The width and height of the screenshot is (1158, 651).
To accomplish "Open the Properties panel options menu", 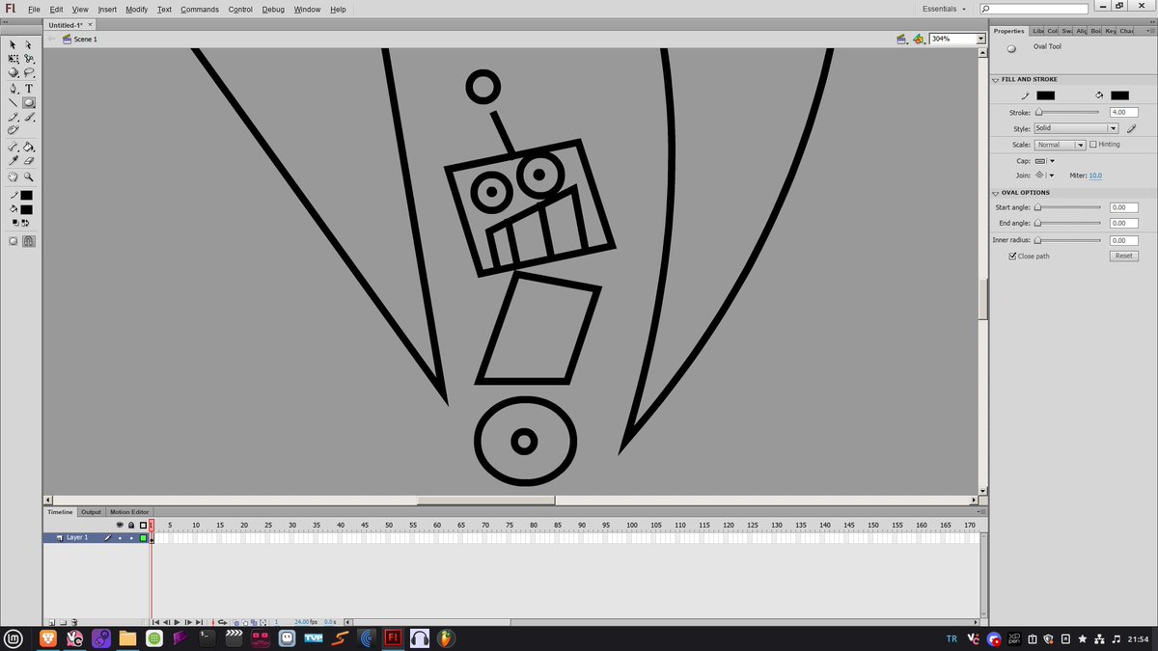I will [1148, 31].
